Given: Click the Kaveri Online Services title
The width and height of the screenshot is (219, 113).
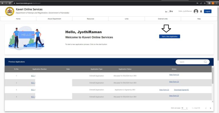Looking at the screenshot, I should (x=29, y=9).
